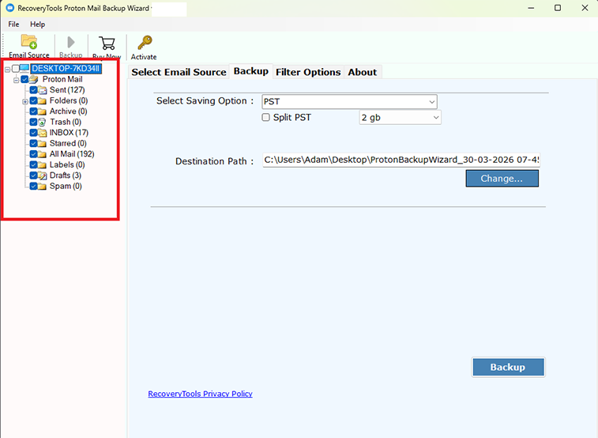The height and width of the screenshot is (438, 598).
Task: Uncheck the Drafts (3) checkbox
Action: point(33,176)
